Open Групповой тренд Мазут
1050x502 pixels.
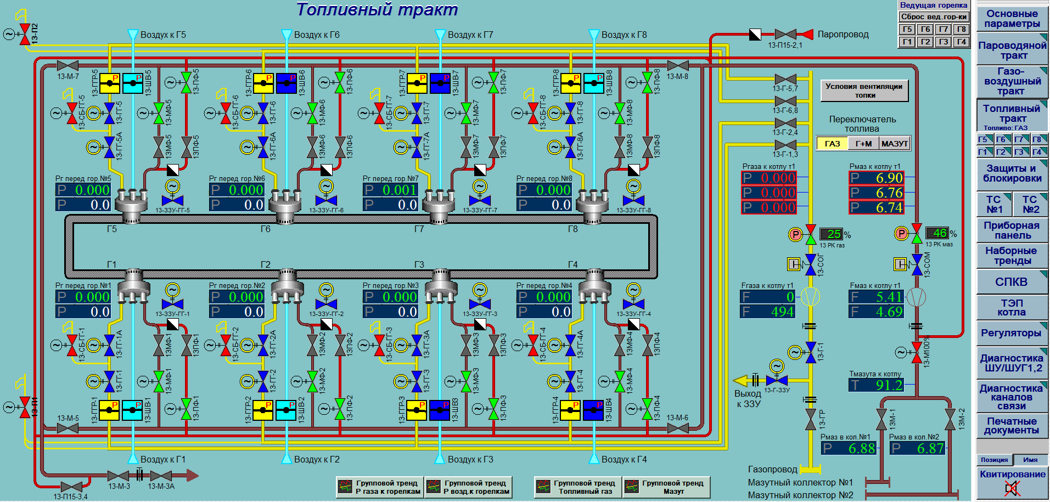coord(666,487)
